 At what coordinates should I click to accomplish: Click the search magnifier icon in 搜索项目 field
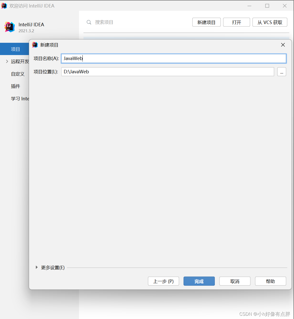pos(89,22)
